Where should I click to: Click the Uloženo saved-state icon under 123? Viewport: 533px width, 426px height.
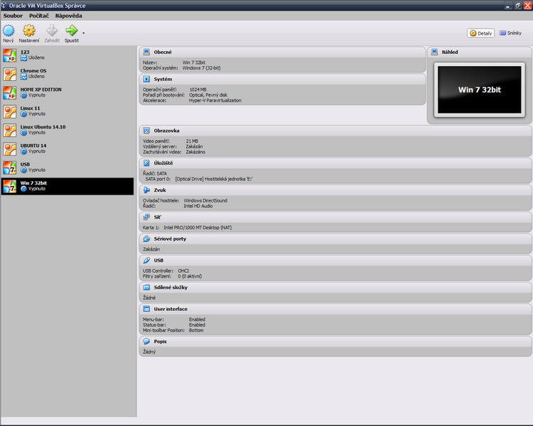coord(23,58)
